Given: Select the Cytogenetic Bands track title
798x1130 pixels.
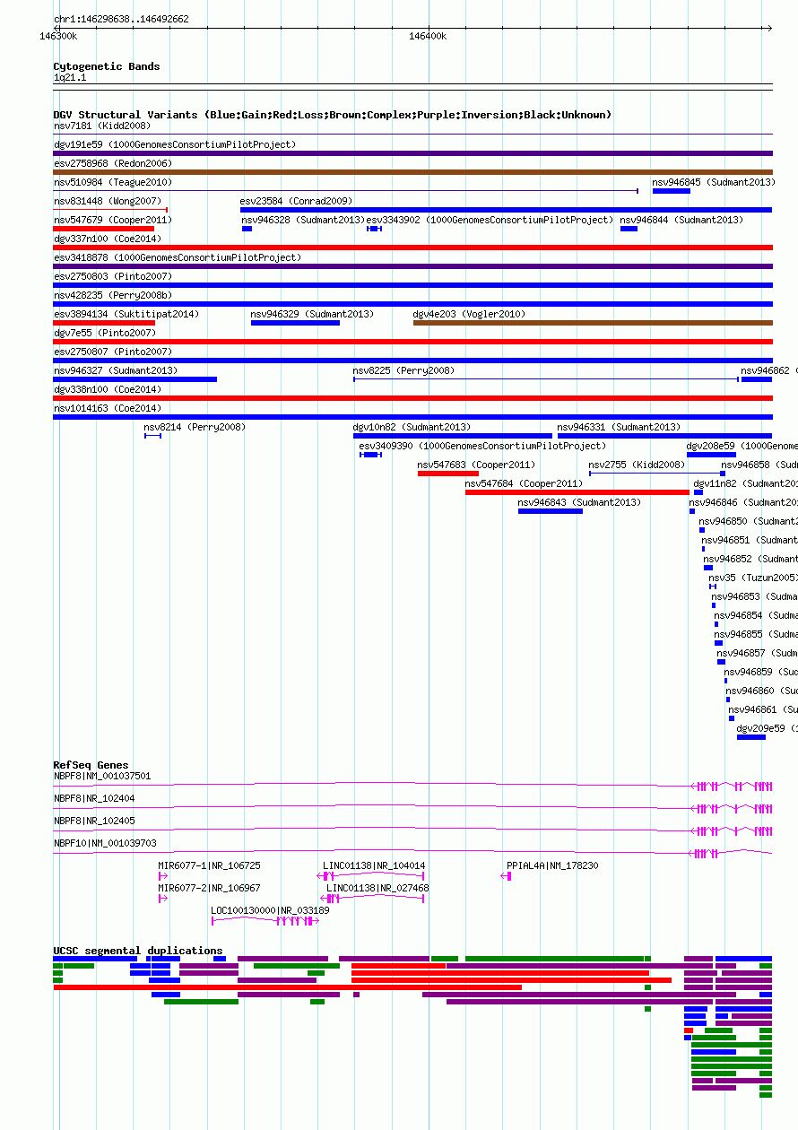Looking at the screenshot, I should click(x=107, y=66).
